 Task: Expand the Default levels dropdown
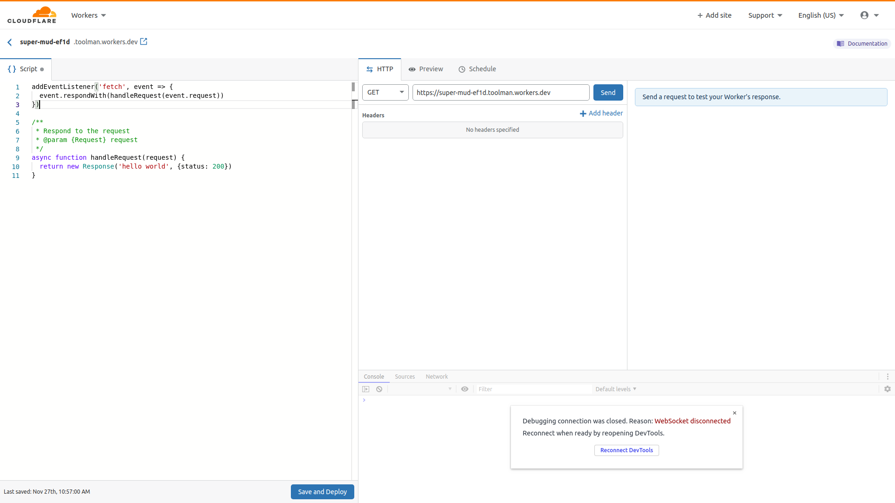pos(615,389)
